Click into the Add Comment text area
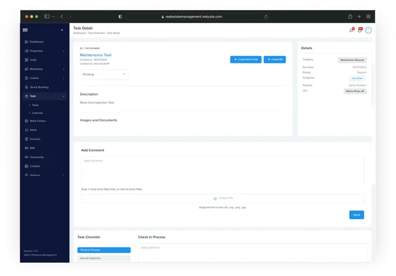The width and height of the screenshot is (396, 276). click(x=222, y=170)
